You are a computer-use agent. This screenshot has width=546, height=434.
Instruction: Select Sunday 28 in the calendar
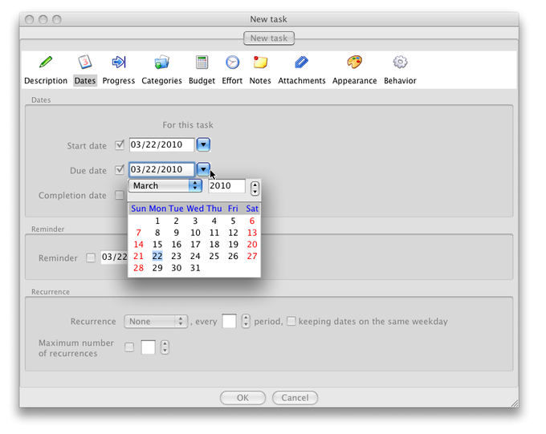[139, 268]
